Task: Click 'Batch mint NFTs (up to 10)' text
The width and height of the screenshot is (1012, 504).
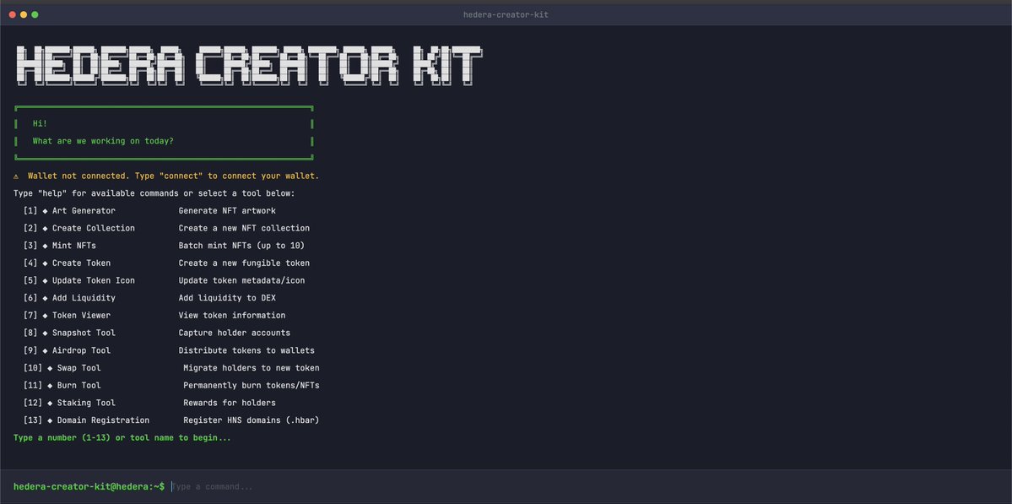Action: pyautogui.click(x=241, y=245)
